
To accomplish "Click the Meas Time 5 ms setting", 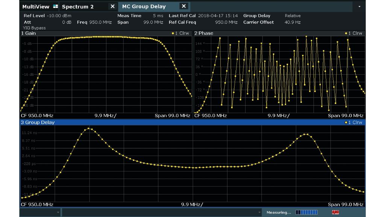I will coord(140,16).
